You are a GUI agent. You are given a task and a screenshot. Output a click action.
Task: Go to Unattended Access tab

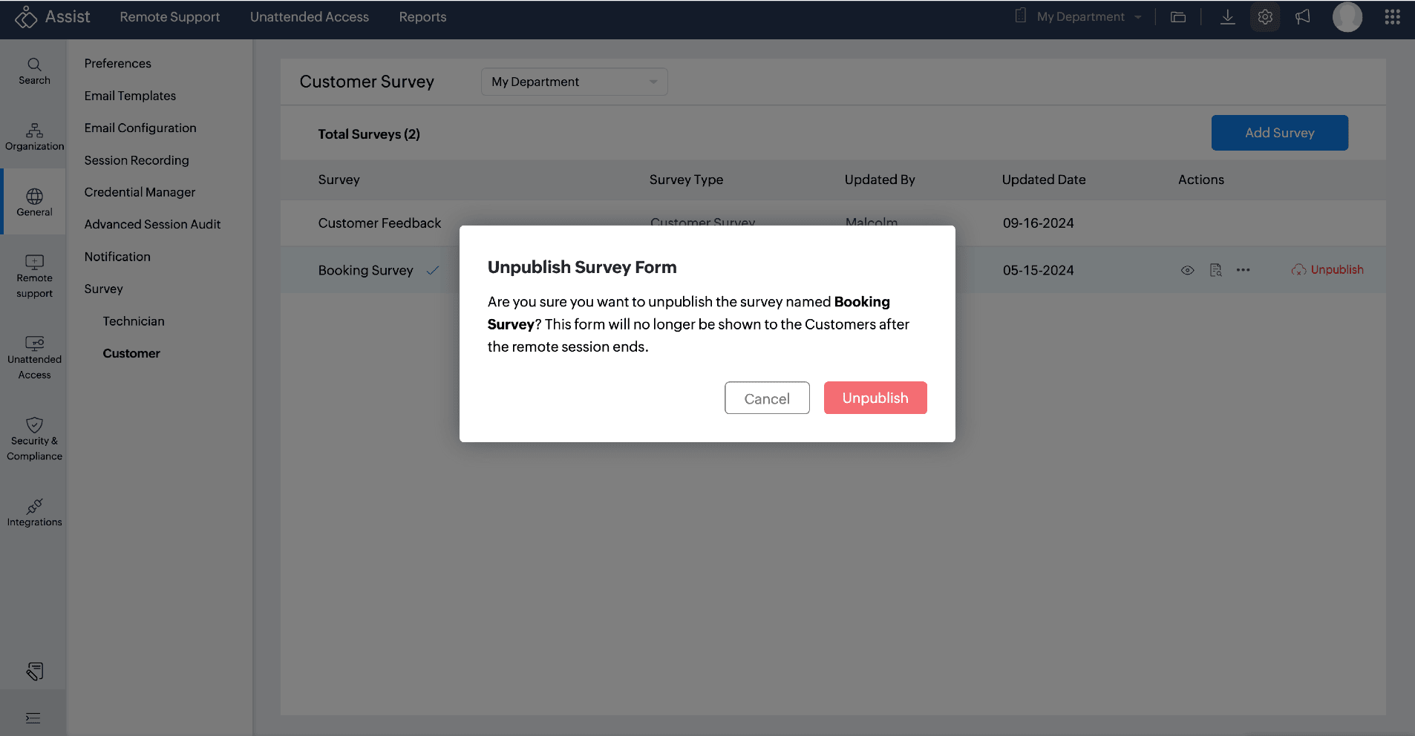click(310, 17)
